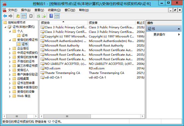
Task: Click certificate icon of Microsoft Root Authority
Action: click(42, 46)
